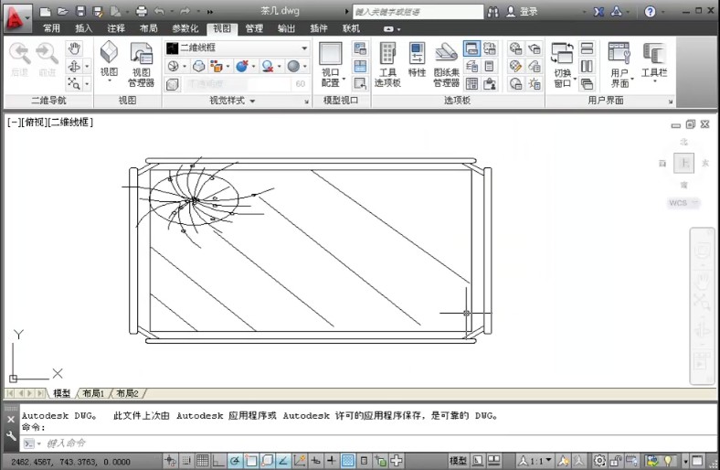Click the Undo arrow icon

(159, 12)
